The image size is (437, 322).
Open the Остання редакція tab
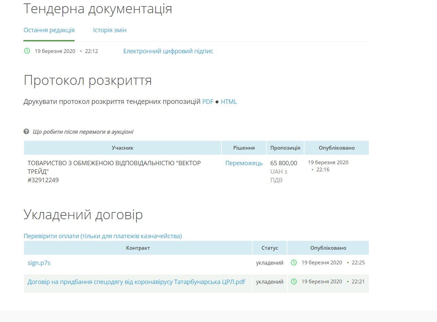49,30
